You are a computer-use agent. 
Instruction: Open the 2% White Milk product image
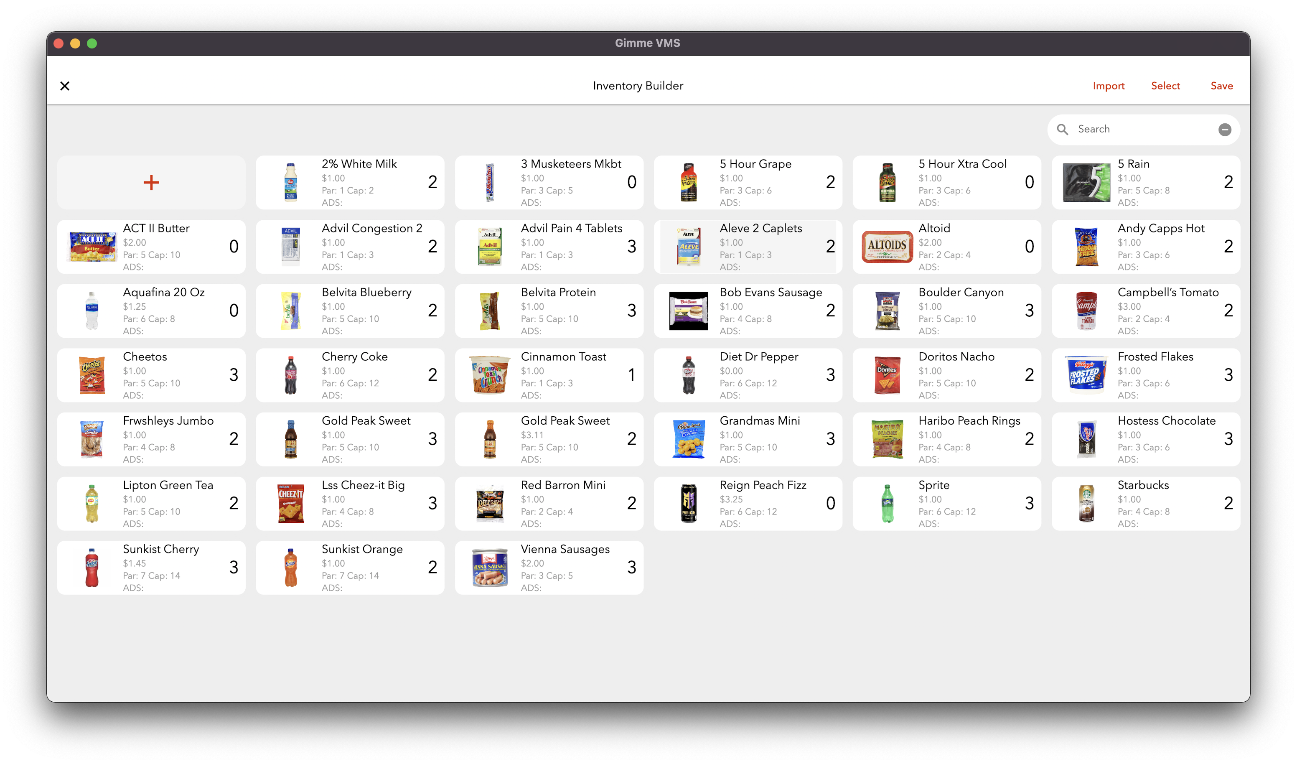(291, 182)
